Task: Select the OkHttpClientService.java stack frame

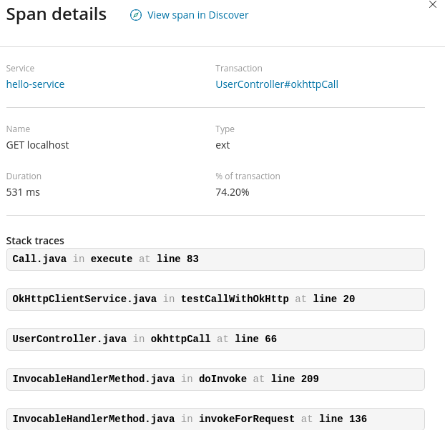Action: [215, 299]
